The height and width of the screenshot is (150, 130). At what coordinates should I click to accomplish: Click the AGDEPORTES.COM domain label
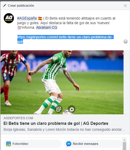click(x=18, y=118)
